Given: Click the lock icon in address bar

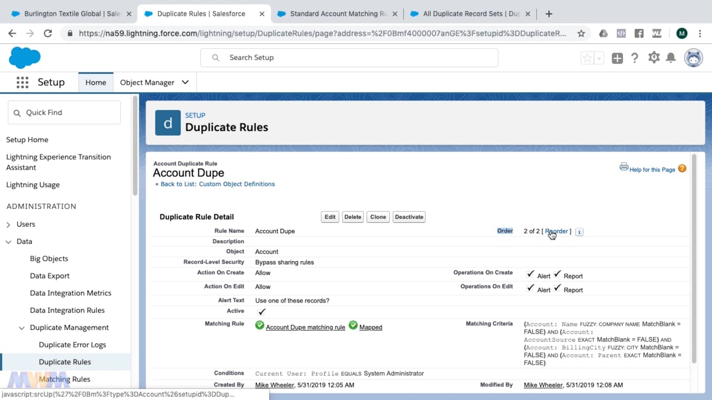Looking at the screenshot, I should (x=70, y=33).
